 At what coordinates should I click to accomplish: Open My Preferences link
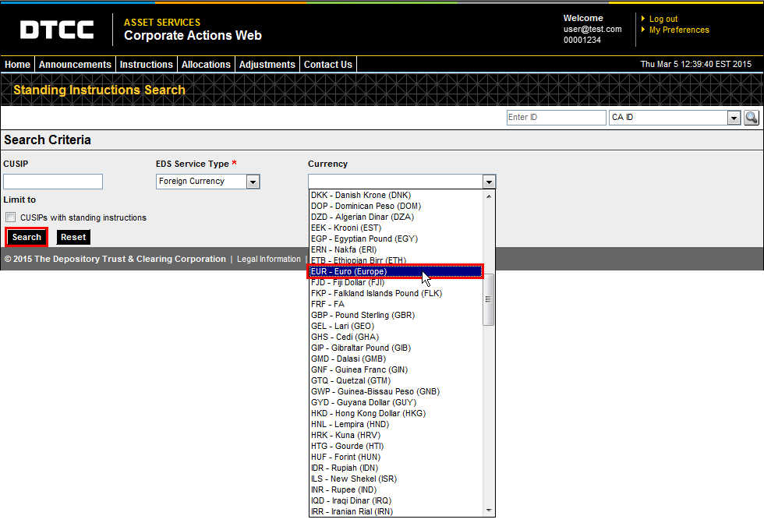click(678, 30)
